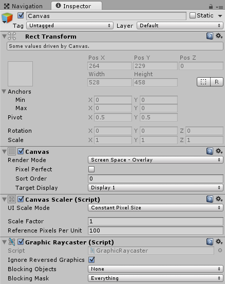Open the script object picker circle
This screenshot has width=225, height=284.
(220, 251)
